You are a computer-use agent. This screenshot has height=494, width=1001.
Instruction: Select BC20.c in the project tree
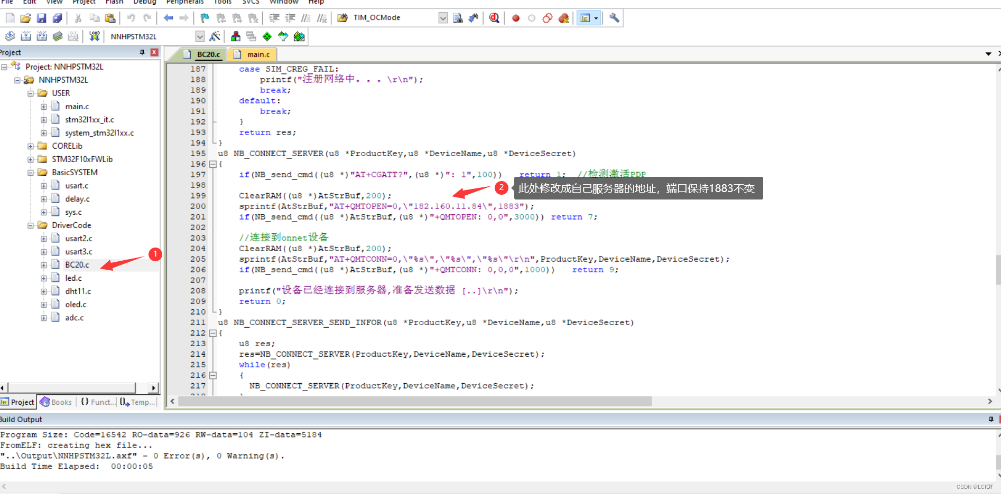pyautogui.click(x=77, y=265)
